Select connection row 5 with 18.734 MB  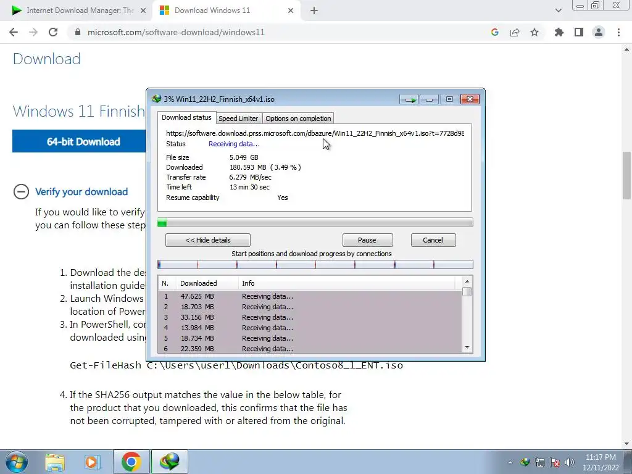[310, 338]
